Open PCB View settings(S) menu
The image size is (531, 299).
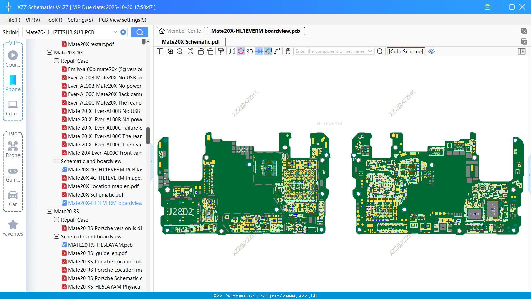(122, 20)
